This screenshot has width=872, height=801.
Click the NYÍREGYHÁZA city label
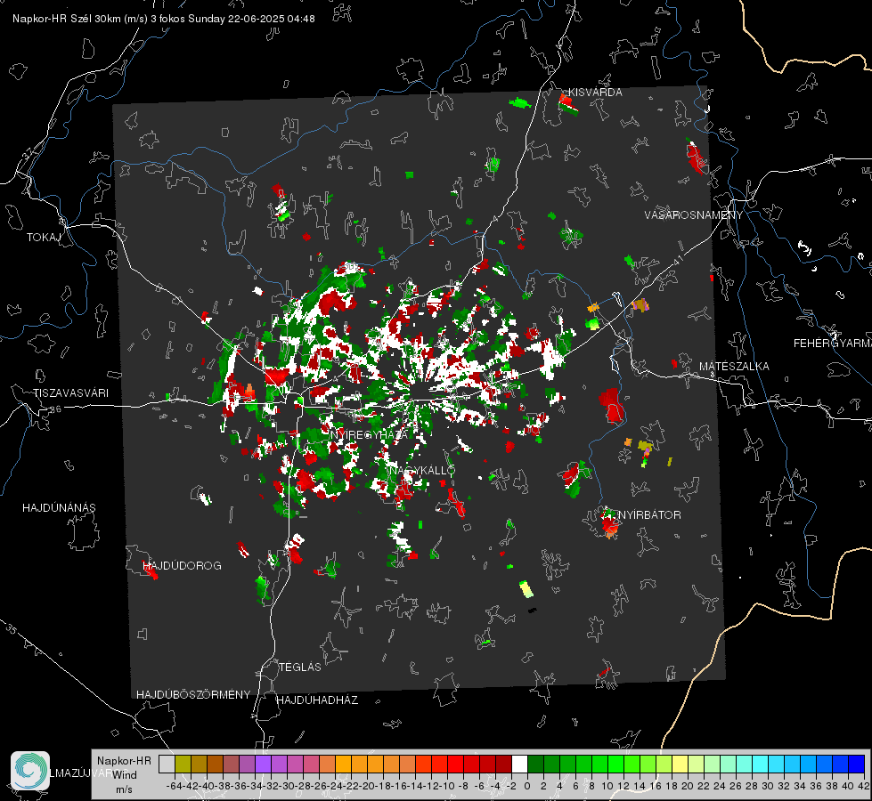(x=369, y=434)
